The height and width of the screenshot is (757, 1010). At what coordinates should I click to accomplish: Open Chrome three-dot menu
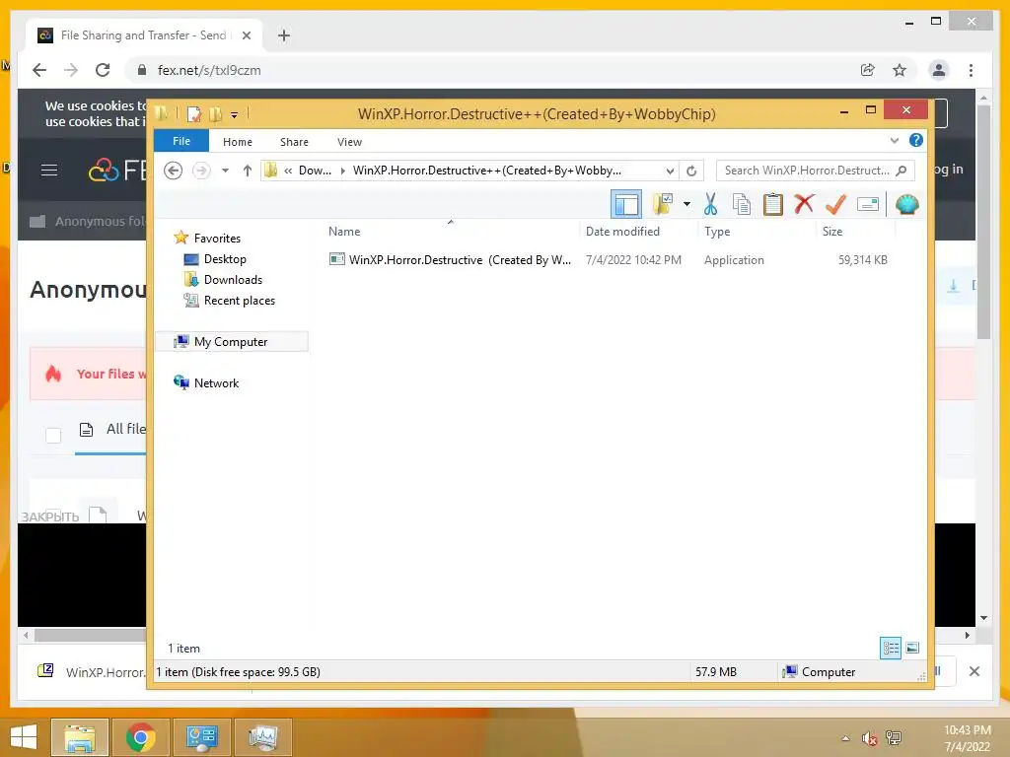pos(971,70)
